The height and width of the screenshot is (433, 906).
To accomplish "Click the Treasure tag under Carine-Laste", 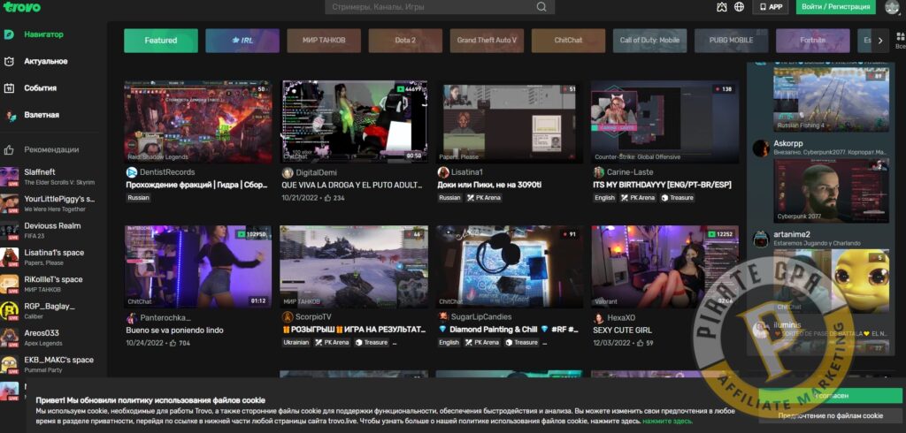I will 677,197.
